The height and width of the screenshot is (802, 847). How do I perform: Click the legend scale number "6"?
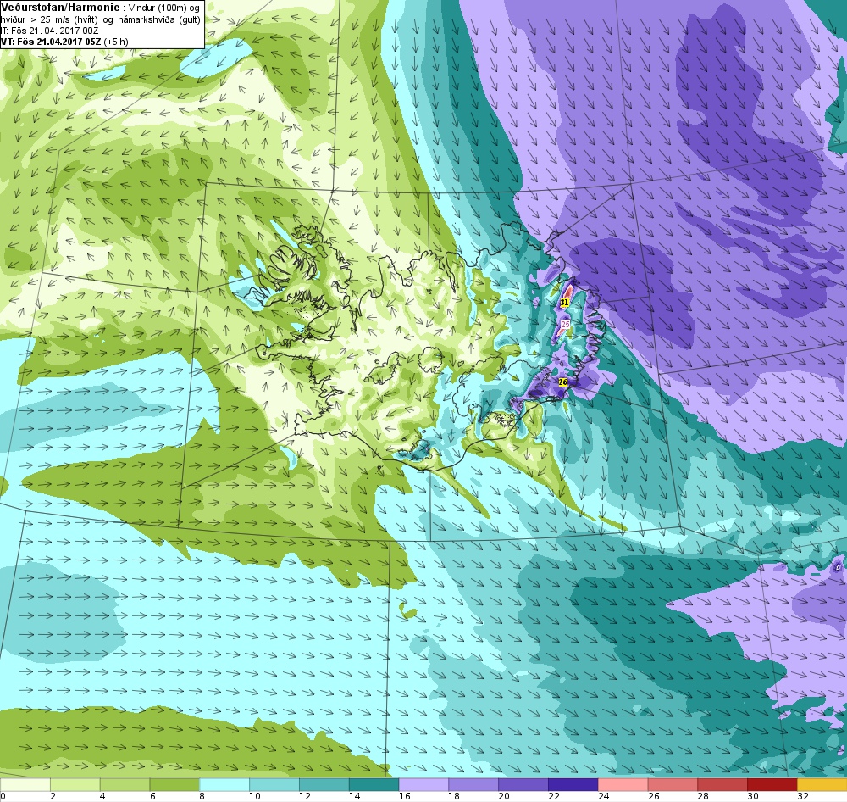(x=152, y=796)
